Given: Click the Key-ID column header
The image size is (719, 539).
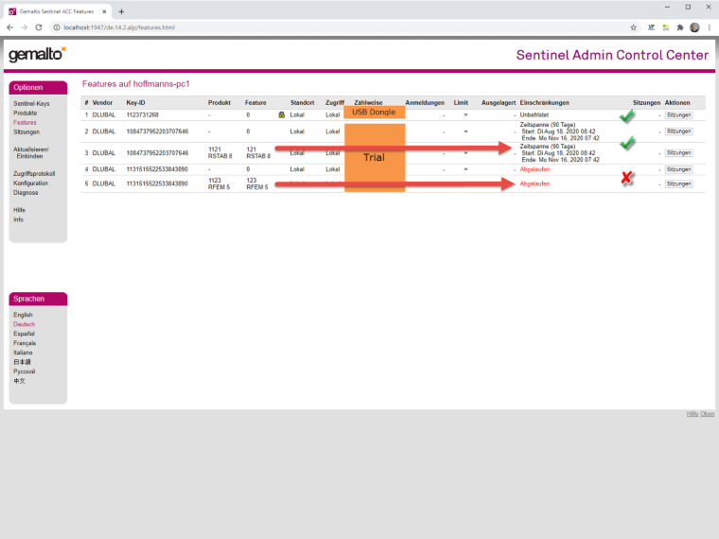Looking at the screenshot, I should coord(135,103).
